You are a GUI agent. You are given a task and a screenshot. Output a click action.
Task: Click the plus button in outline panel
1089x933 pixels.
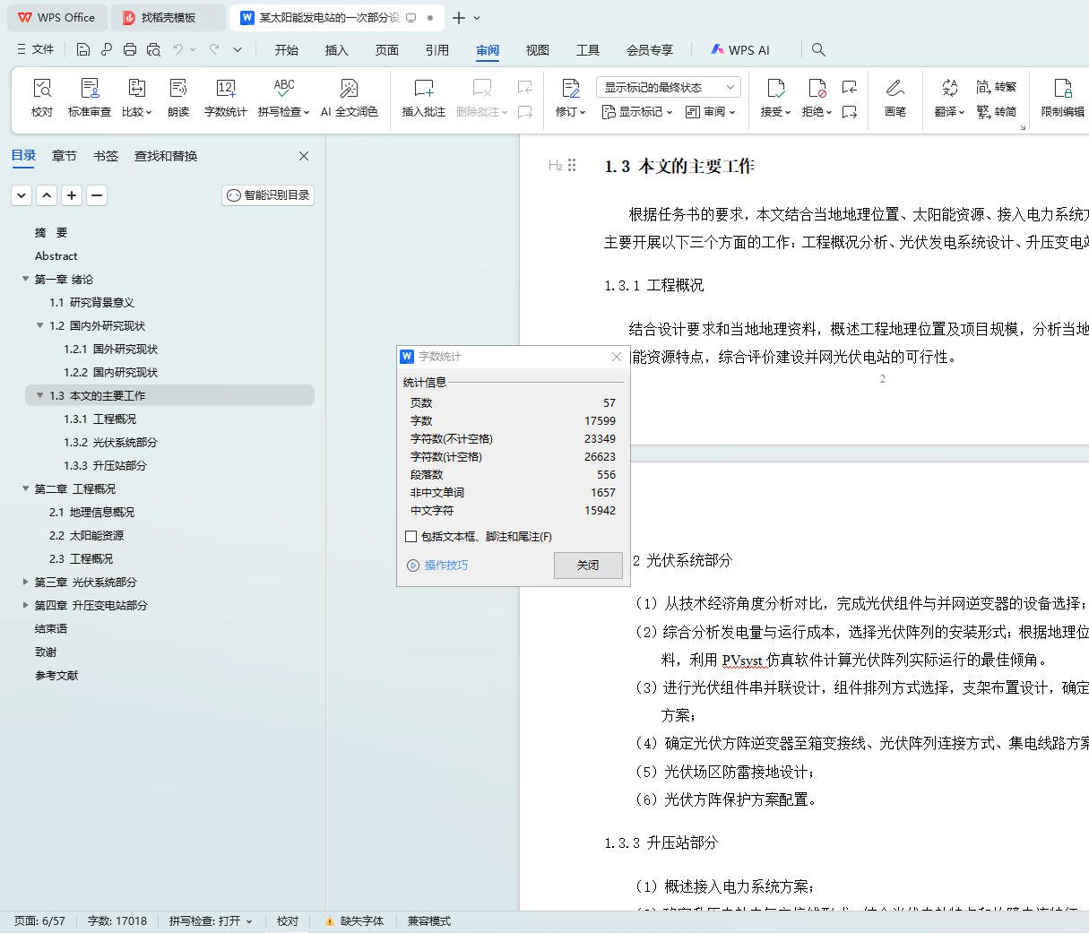point(72,195)
